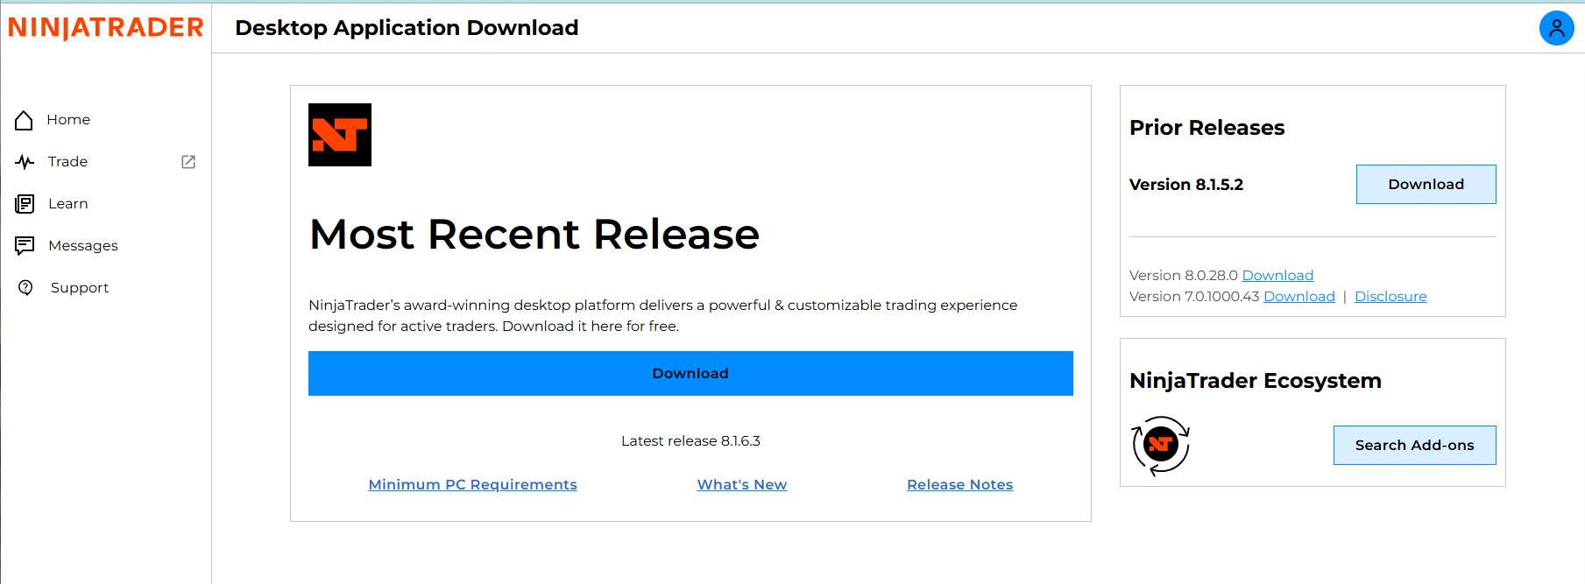Open Messages in sidebar navigation
The height and width of the screenshot is (584, 1585).
pyautogui.click(x=83, y=246)
